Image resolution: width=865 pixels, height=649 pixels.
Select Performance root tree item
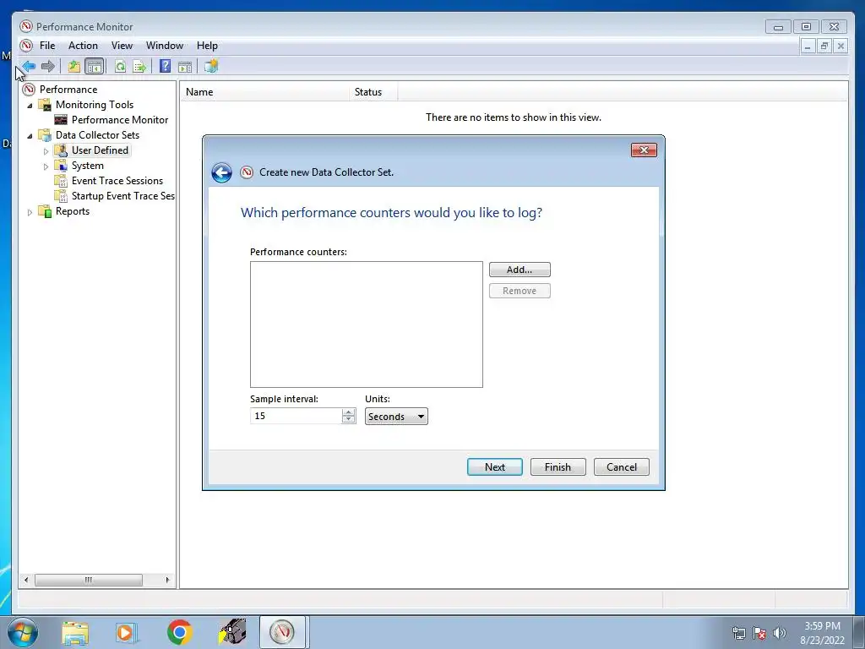[68, 90]
